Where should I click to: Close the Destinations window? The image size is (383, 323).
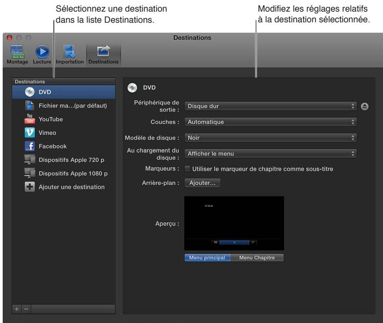click(9, 37)
